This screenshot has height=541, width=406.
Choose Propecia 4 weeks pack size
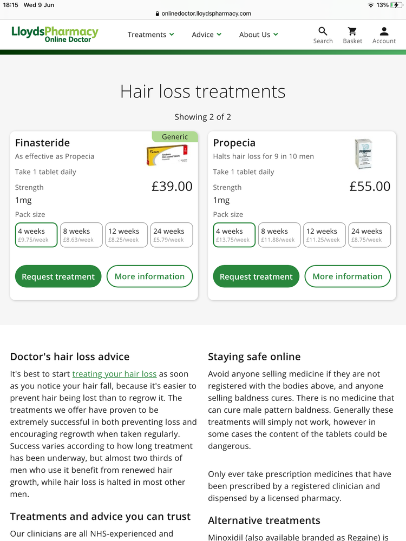pyautogui.click(x=234, y=235)
